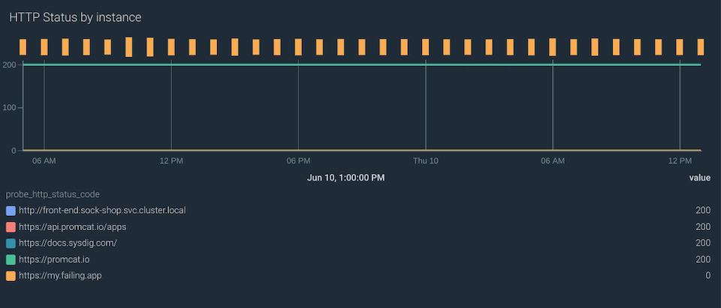This screenshot has width=721, height=308.
Task: Click the red swatch for api.promcat.io/apps
Action: [x=11, y=227]
